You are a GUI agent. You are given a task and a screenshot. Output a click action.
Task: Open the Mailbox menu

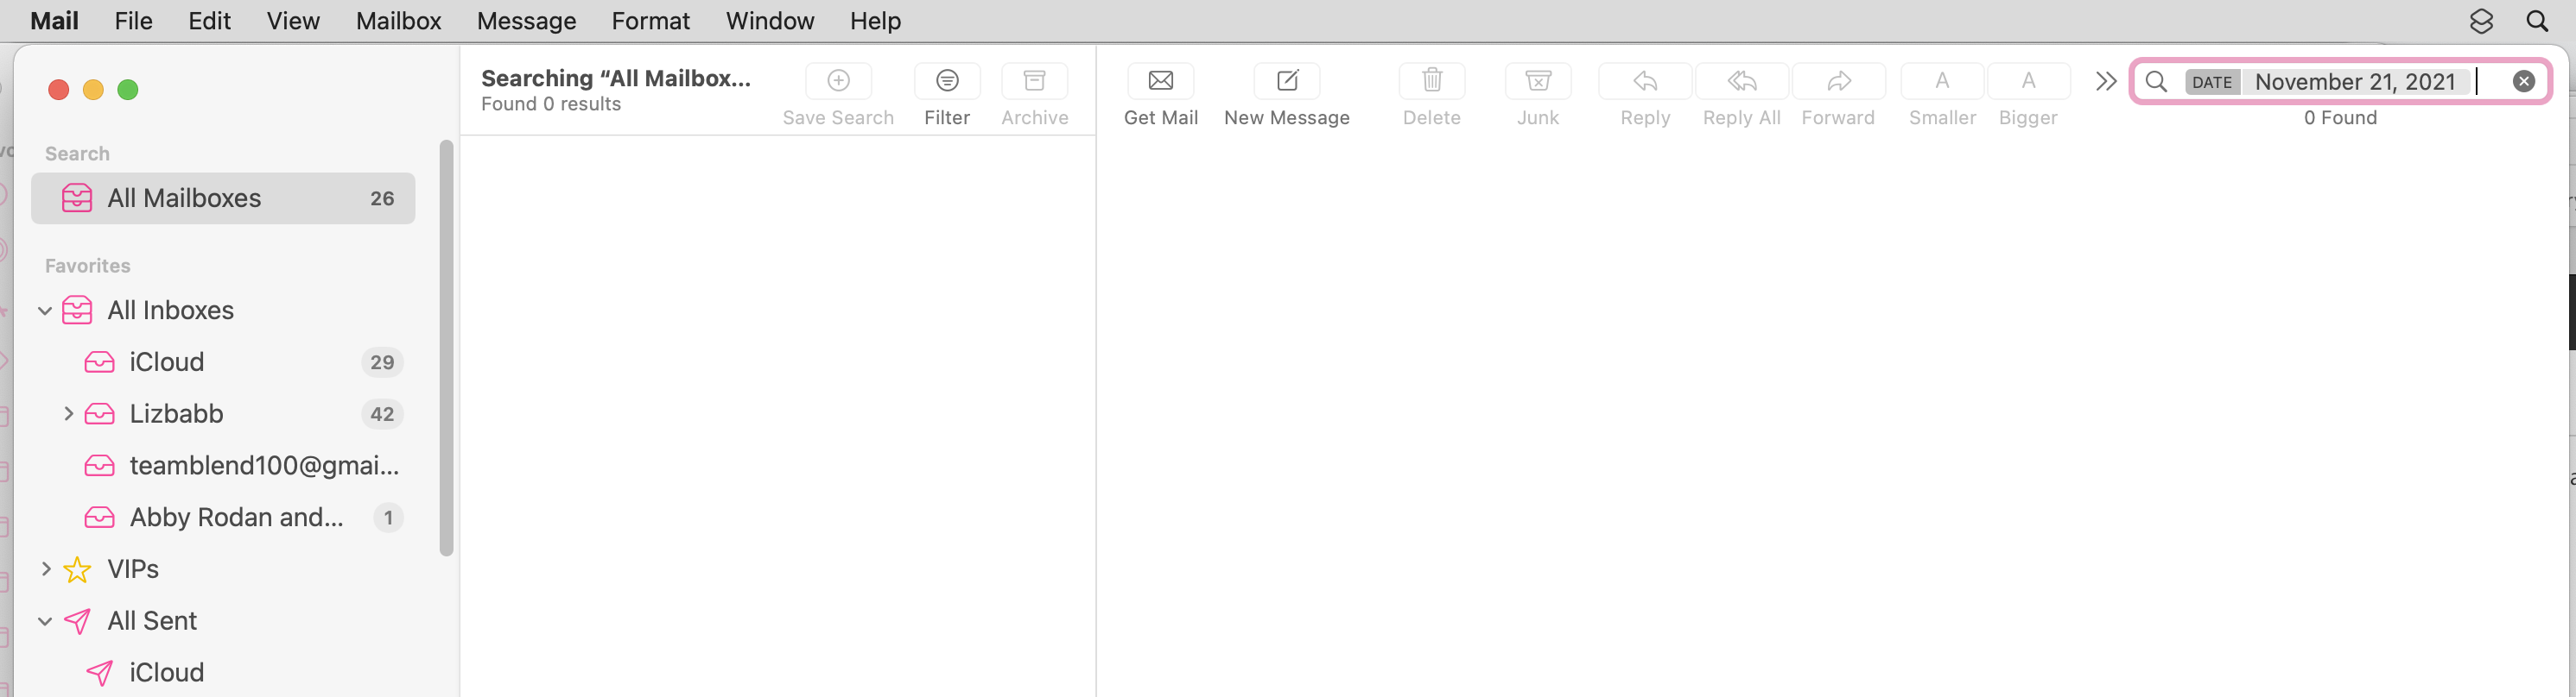click(x=398, y=21)
